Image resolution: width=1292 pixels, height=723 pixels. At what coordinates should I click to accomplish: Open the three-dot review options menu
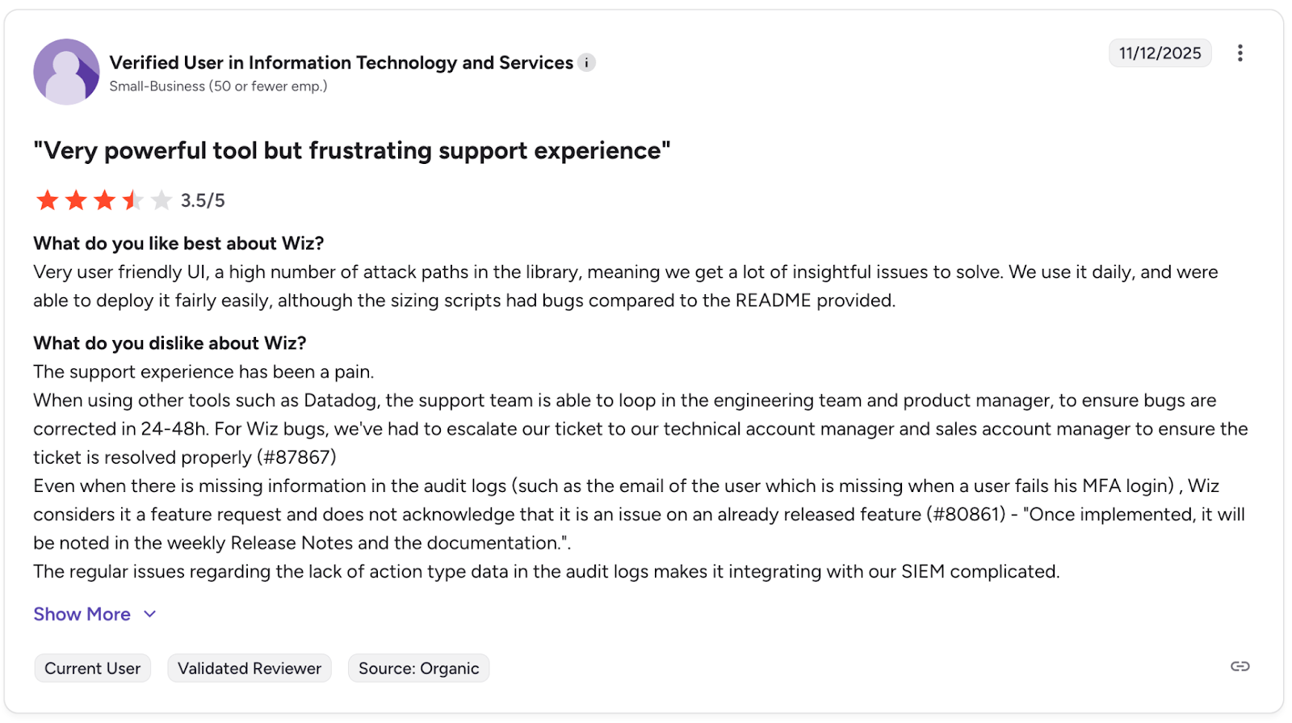[1240, 53]
